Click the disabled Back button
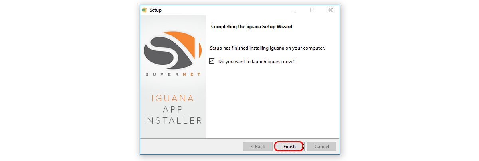This screenshot has width=479, height=161. (258, 146)
